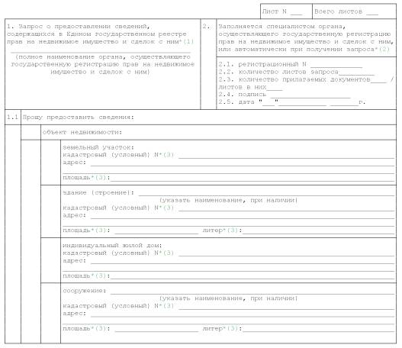The height and width of the screenshot is (348, 402).
Task: Click name line after 'здание (строение):'
Action: [266, 193]
